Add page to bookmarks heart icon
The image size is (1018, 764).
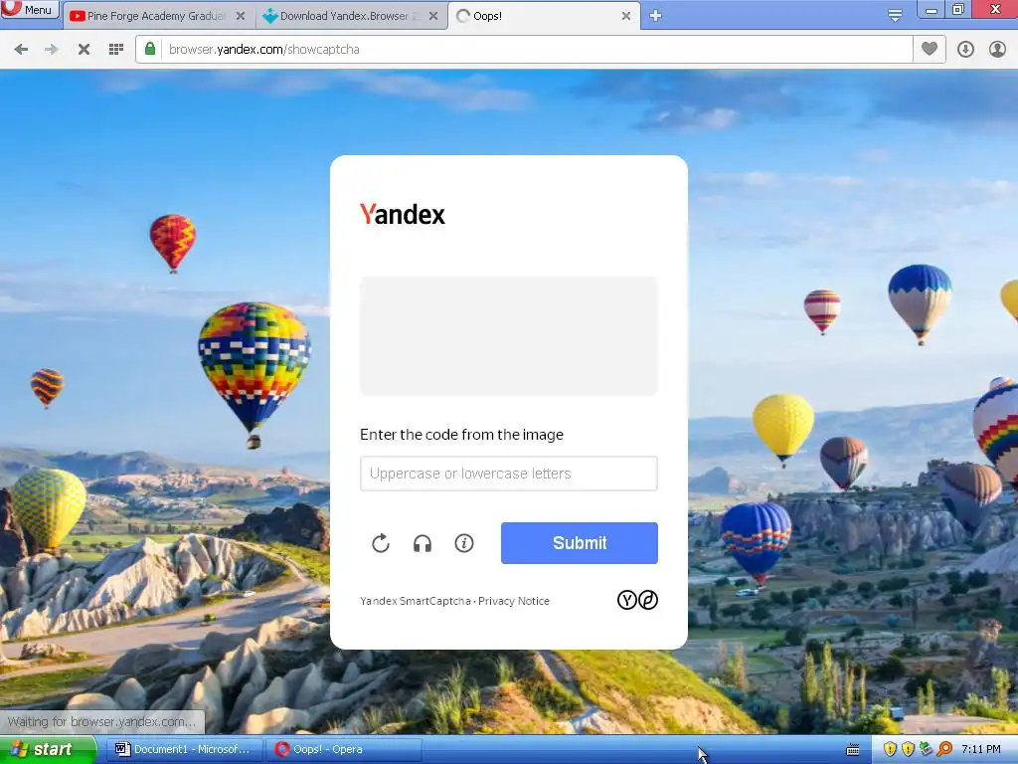tap(930, 49)
